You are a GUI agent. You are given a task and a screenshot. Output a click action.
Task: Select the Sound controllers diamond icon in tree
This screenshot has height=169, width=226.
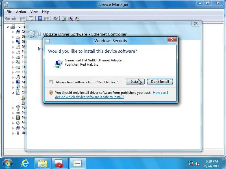tap(18, 123)
